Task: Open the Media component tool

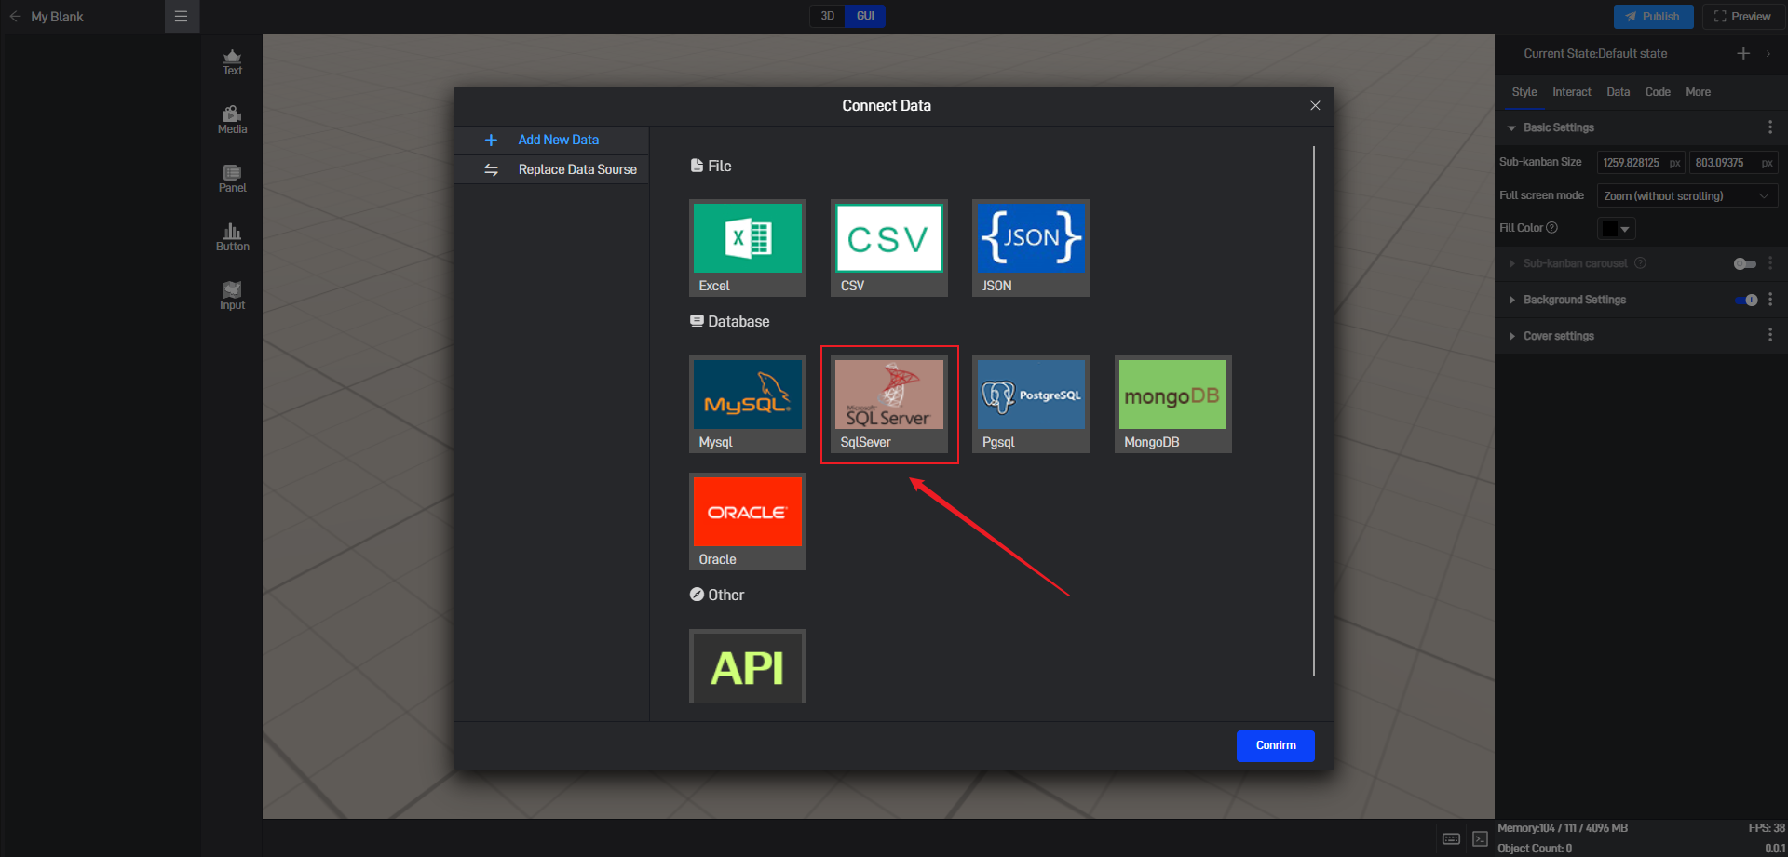Action: 232,121
